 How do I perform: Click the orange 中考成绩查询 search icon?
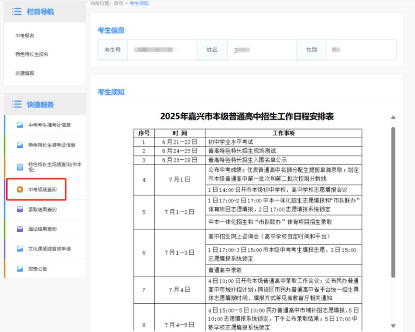(x=20, y=190)
